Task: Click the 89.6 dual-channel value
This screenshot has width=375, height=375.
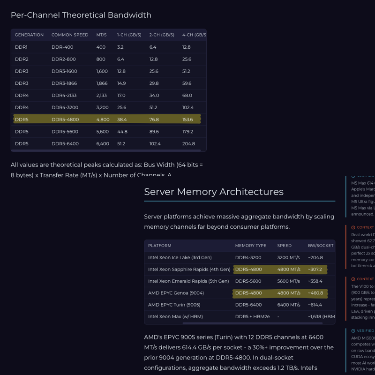Action: (154, 132)
